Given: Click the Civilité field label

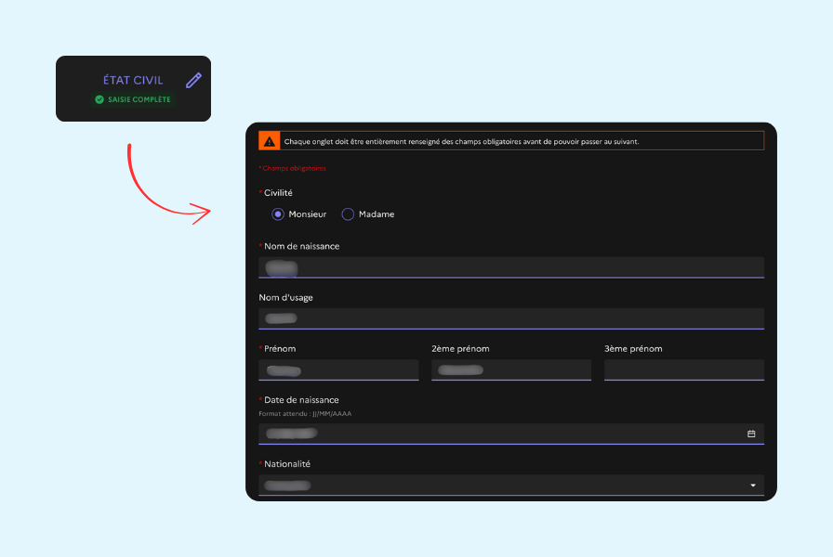Looking at the screenshot, I should pos(278,192).
